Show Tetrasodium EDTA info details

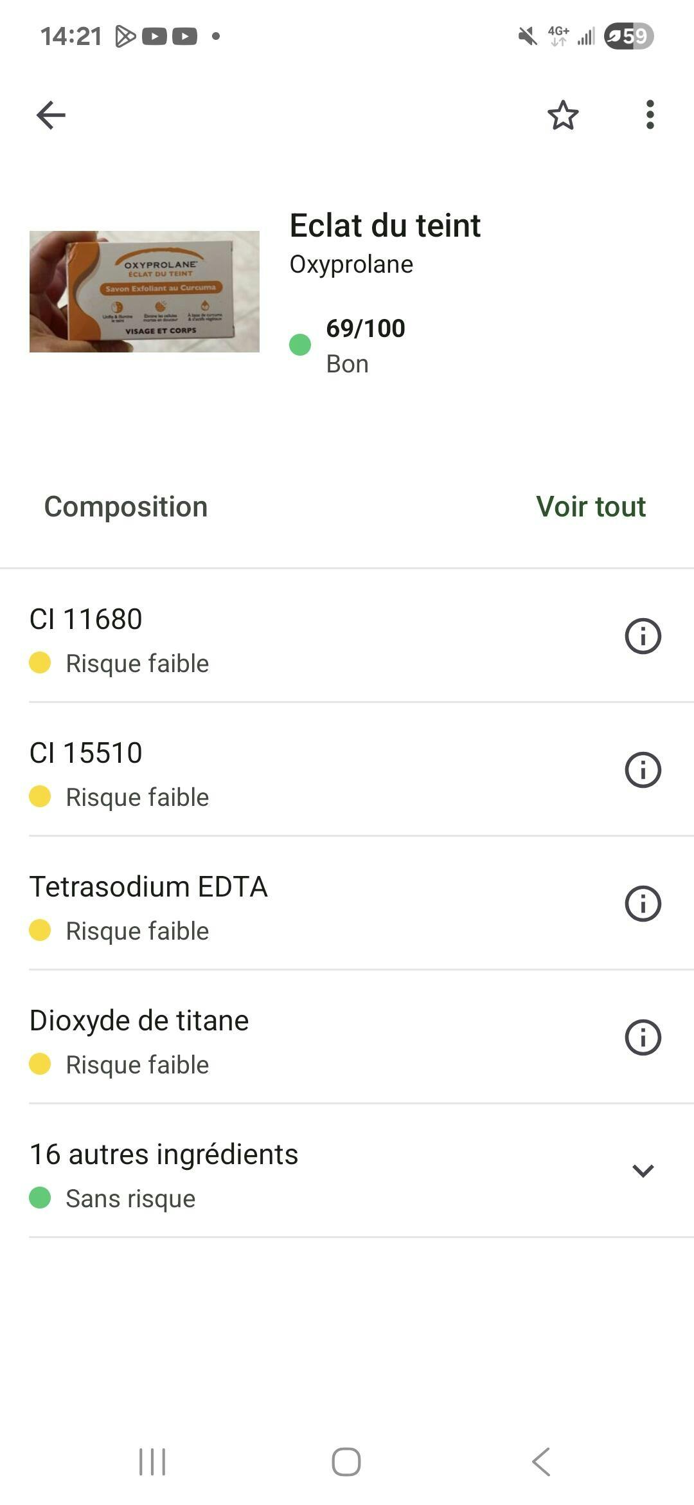tap(643, 904)
